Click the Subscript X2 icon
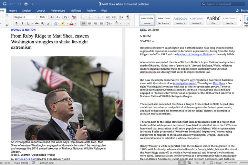 [x=43, y=23]
